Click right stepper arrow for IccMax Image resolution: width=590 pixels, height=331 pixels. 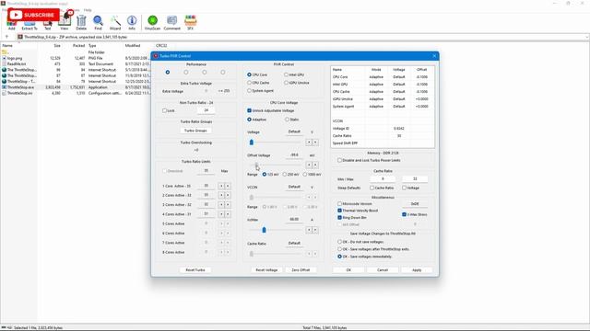pyautogui.click(x=315, y=230)
